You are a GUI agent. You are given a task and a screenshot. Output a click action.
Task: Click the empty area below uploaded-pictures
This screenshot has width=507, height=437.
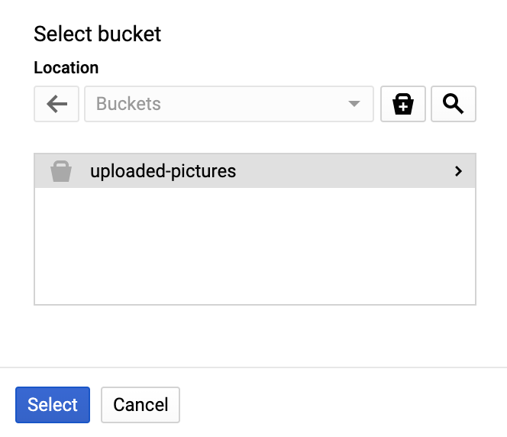tap(255, 244)
